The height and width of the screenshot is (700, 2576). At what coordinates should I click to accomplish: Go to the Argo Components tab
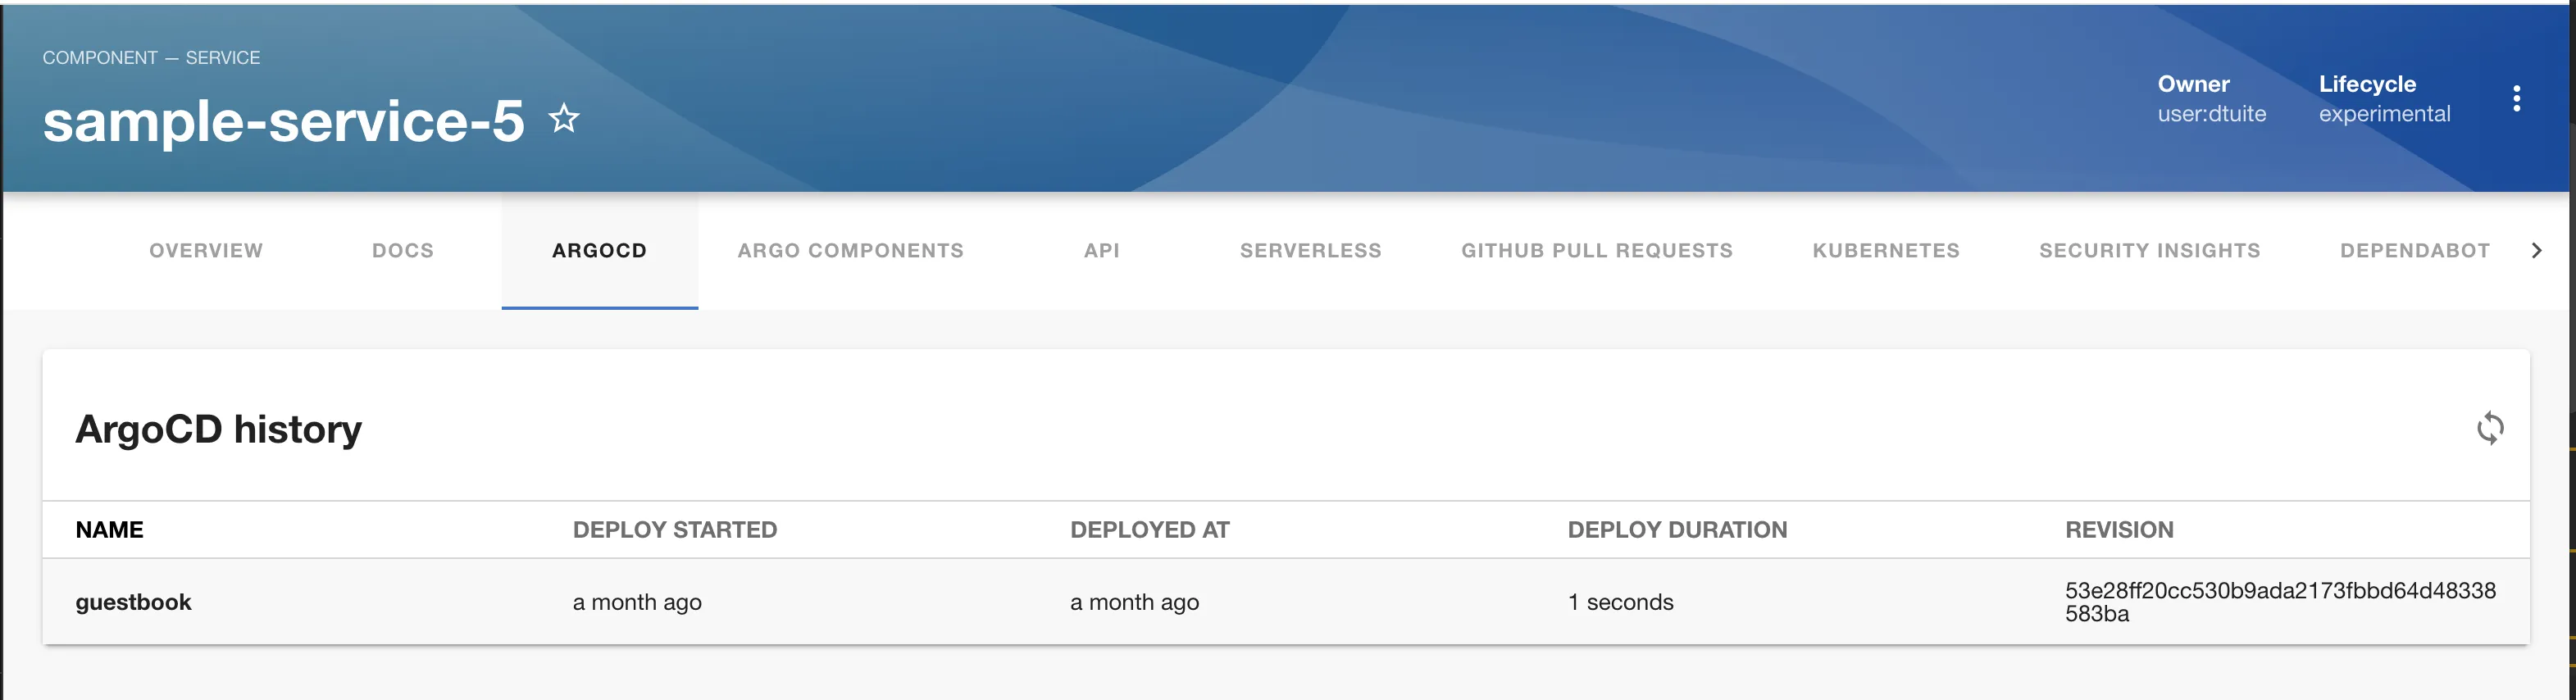tap(850, 251)
